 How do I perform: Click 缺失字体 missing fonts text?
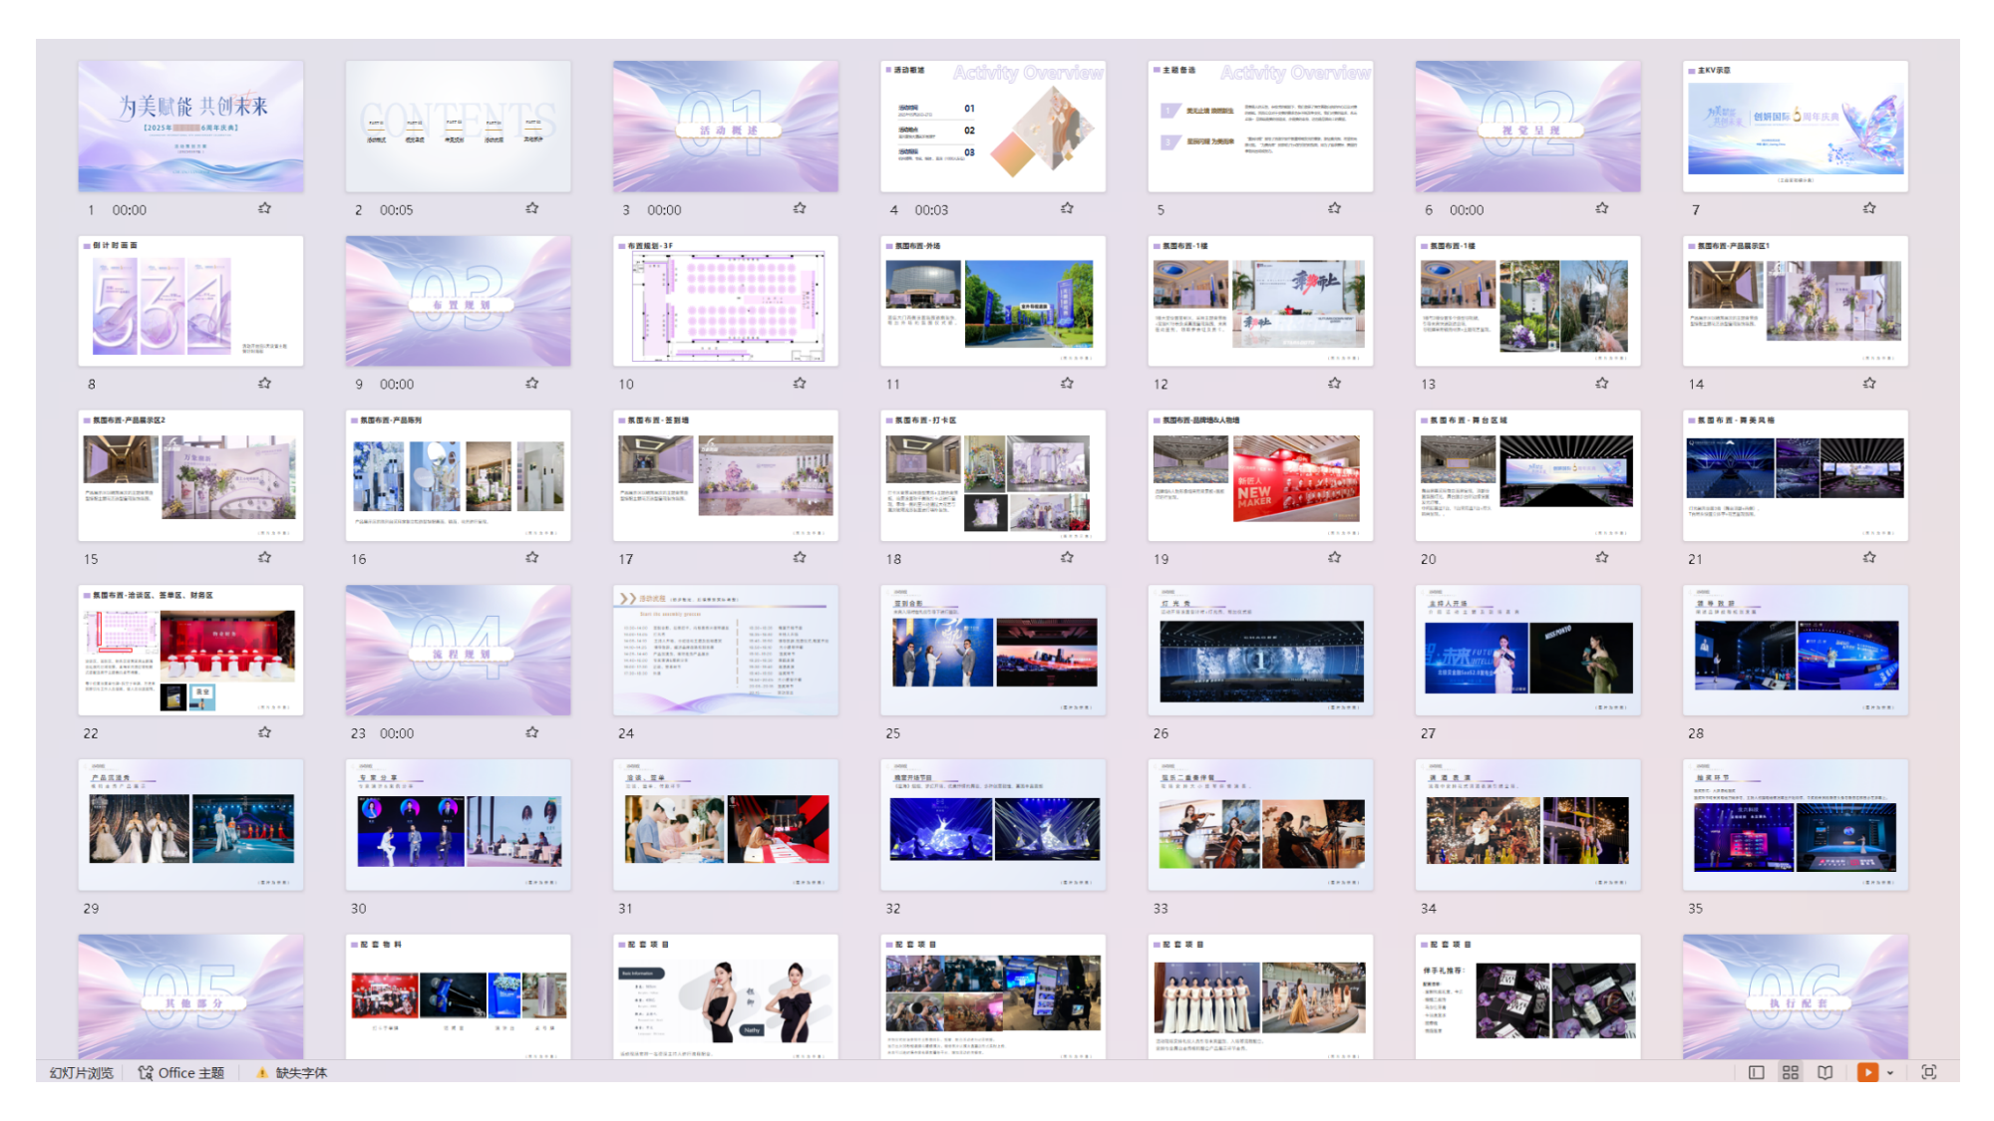(301, 1073)
